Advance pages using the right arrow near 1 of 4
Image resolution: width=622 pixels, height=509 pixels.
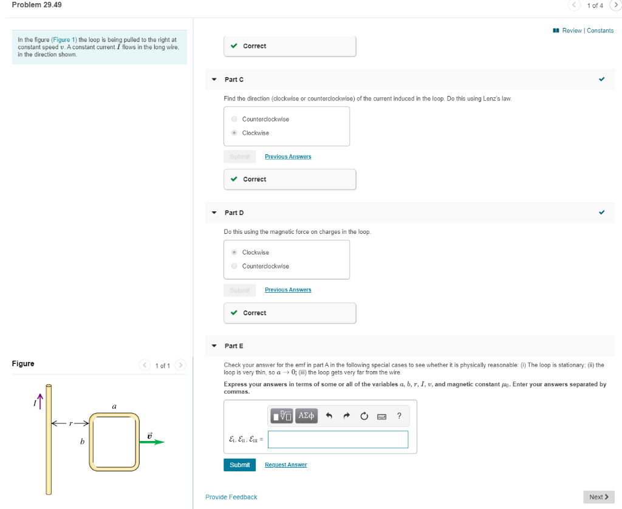pos(616,5)
